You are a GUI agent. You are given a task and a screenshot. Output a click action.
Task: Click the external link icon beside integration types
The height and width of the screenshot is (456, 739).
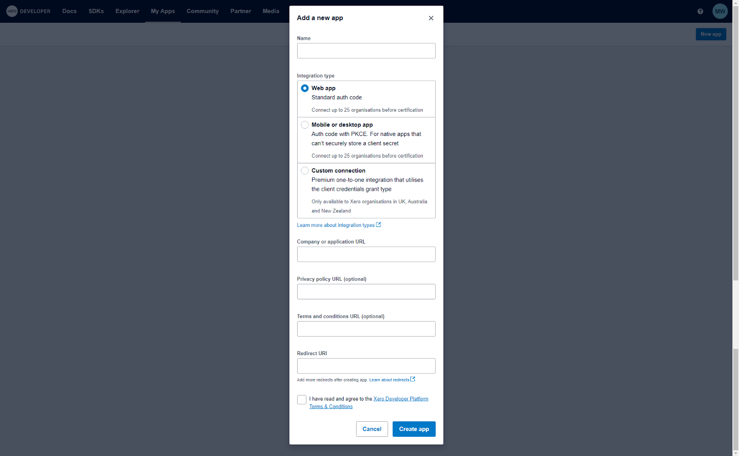pyautogui.click(x=379, y=224)
